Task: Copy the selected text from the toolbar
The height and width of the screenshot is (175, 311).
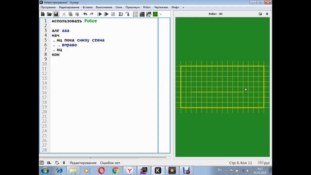Action: click(70, 14)
